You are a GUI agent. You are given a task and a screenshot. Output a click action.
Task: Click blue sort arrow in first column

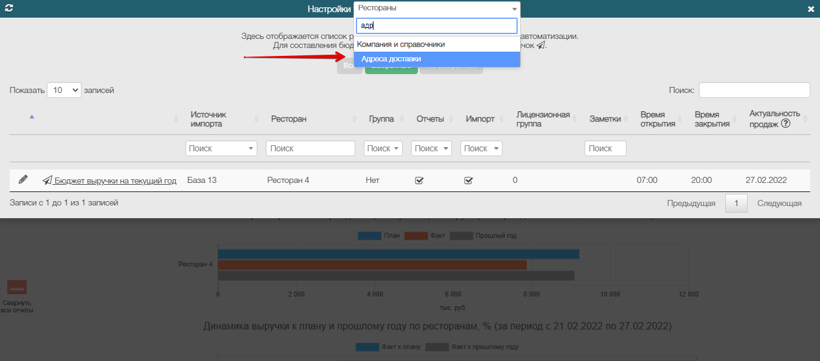[x=32, y=116]
